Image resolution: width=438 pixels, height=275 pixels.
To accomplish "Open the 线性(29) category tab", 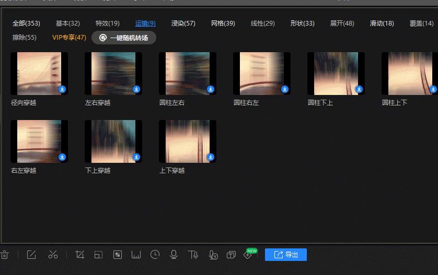I will coord(262,23).
